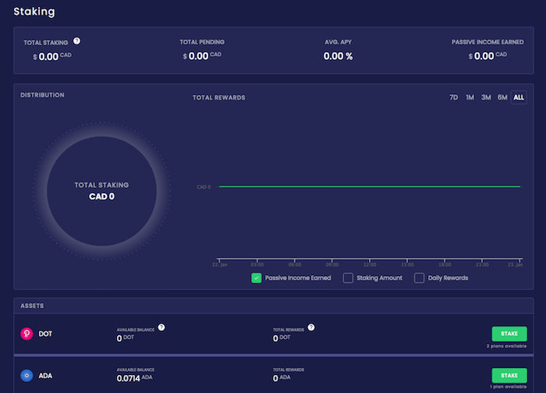546x393 pixels.
Task: Click the ADA asset name
Action: pyautogui.click(x=45, y=376)
